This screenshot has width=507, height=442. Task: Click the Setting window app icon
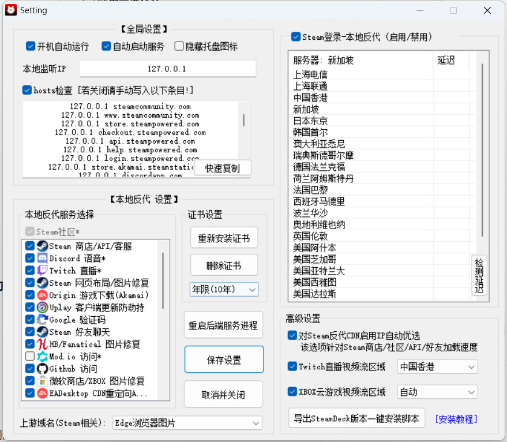[11, 10]
